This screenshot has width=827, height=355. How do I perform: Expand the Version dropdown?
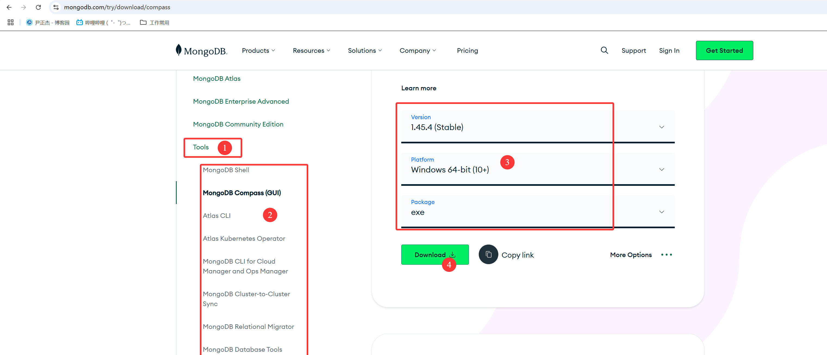coord(537,127)
